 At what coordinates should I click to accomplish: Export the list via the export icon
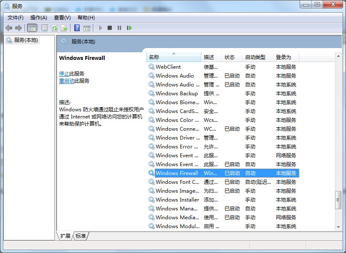pos(64,27)
